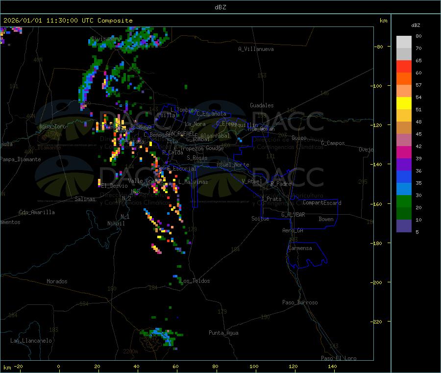Viewport: 441px width, 373px height.
Task: Select the orange 60 dBZ legend swatch
Action: point(404,79)
